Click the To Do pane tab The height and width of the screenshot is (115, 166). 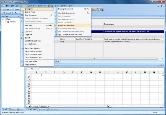(x=41, y=109)
